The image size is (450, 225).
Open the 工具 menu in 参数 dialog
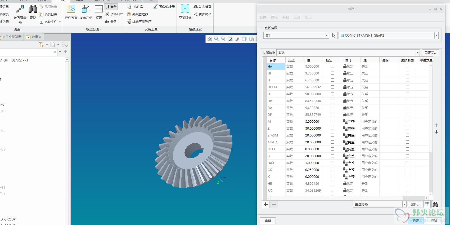297,17
